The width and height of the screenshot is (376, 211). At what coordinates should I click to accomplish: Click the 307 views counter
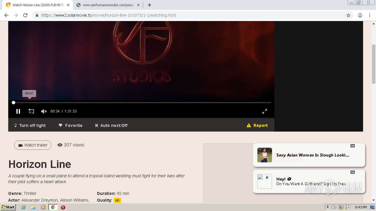pyautogui.click(x=71, y=145)
